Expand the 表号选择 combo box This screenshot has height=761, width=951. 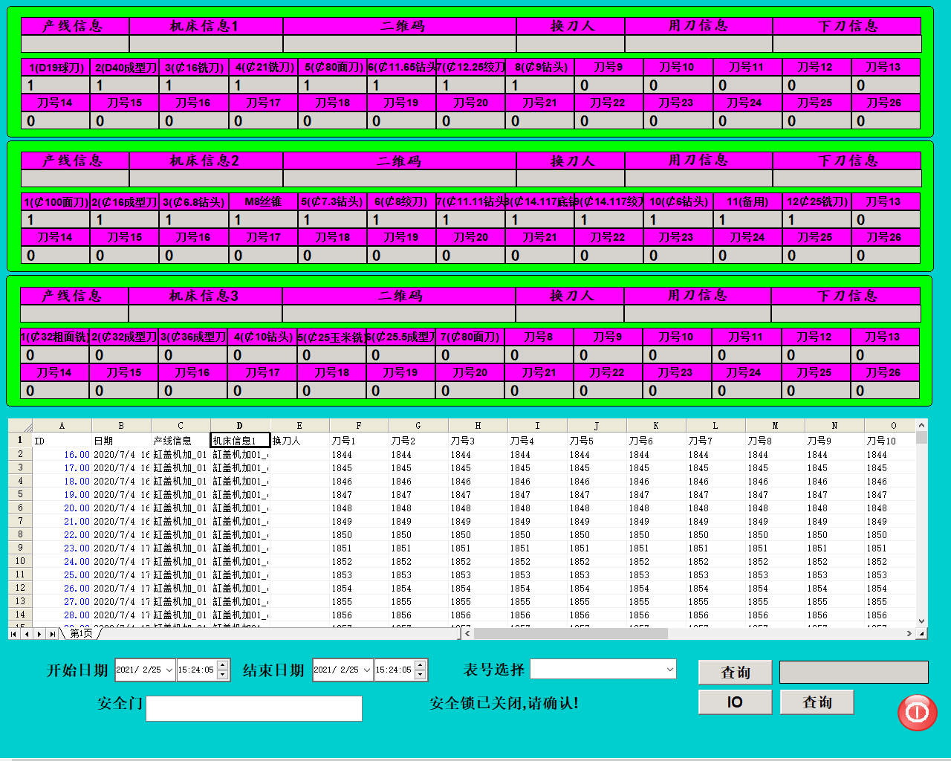669,669
